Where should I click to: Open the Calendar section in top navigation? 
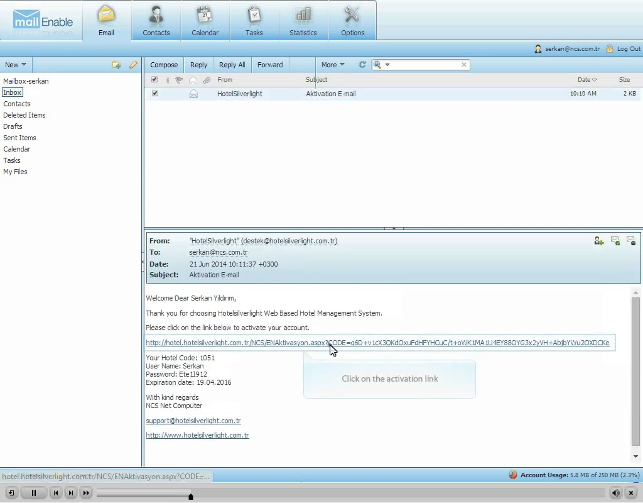click(x=205, y=21)
